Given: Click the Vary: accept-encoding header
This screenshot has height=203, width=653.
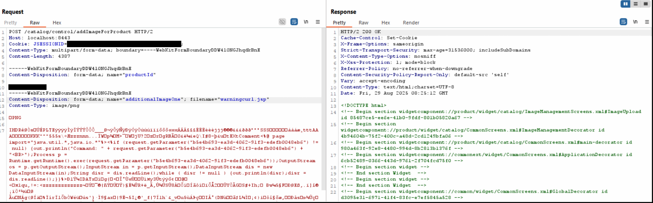Looking at the screenshot, I should click(x=373, y=81).
